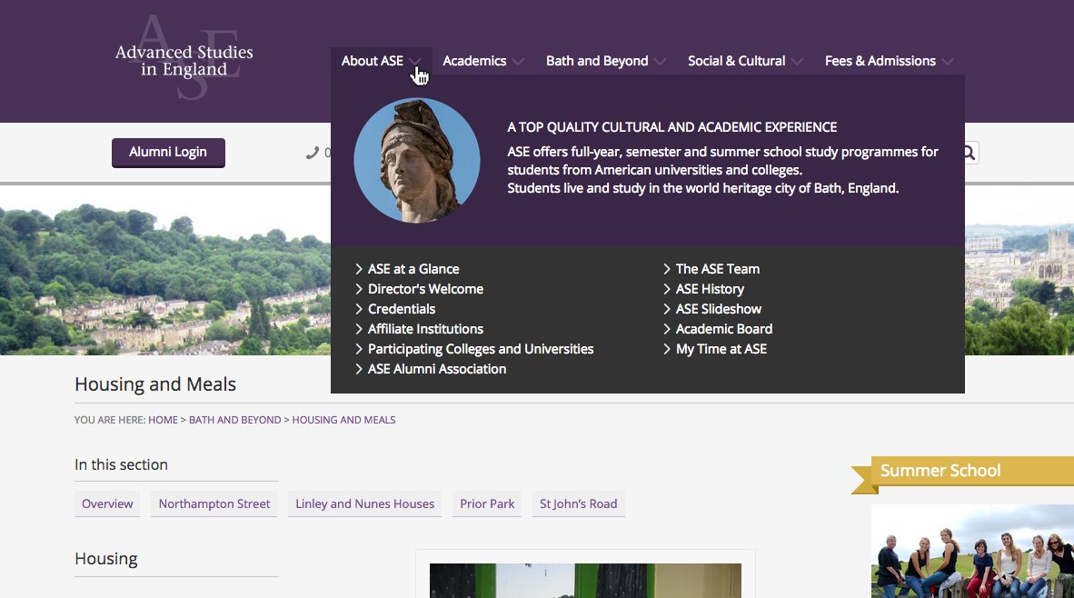View the ASE Slideshow link
Viewport: 1074px width, 598px height.
(718, 309)
